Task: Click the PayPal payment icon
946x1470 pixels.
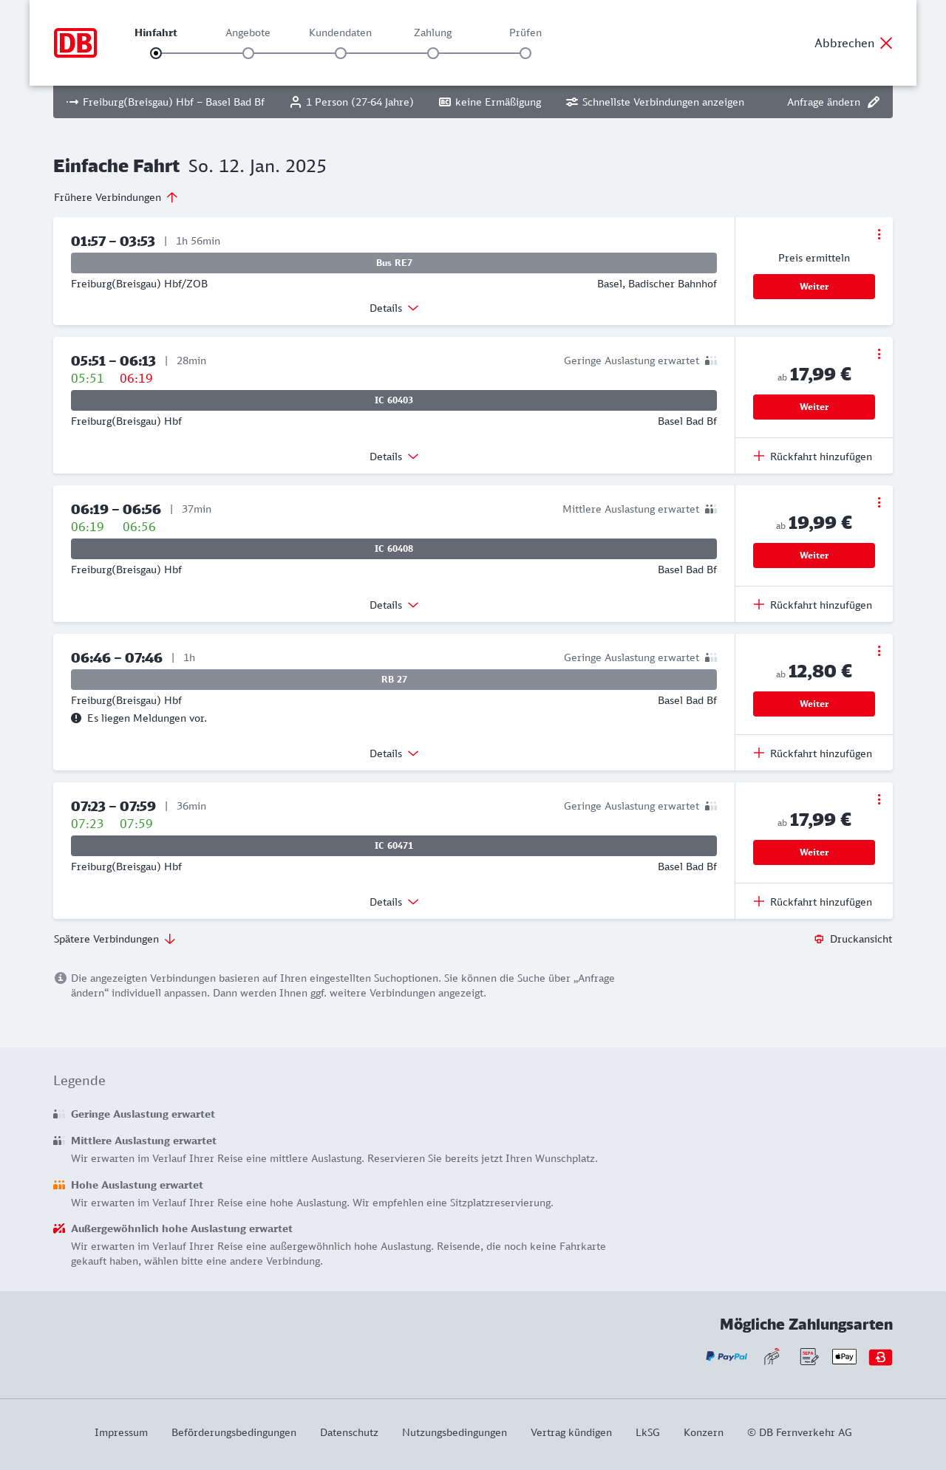Action: tap(726, 1356)
